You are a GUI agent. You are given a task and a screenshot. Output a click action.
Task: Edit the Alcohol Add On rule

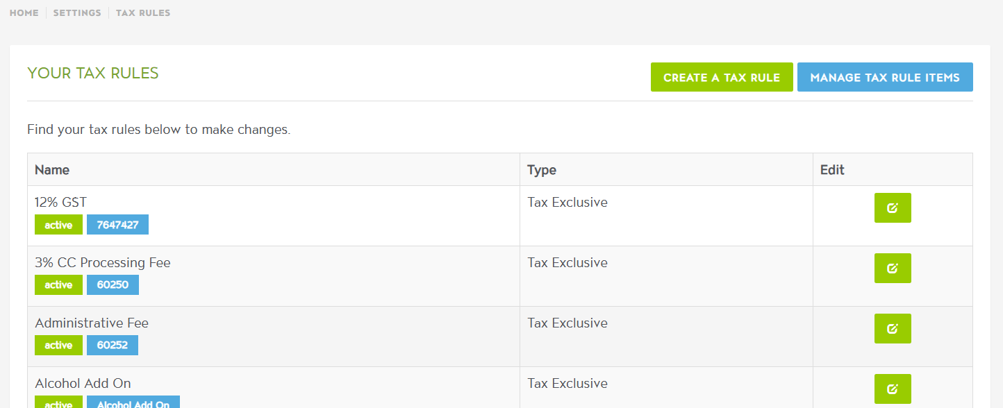pyautogui.click(x=892, y=389)
